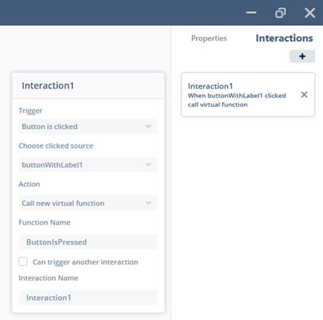Delete Interaction1 using its X icon
Viewport: 323px width, 320px height.
point(304,94)
